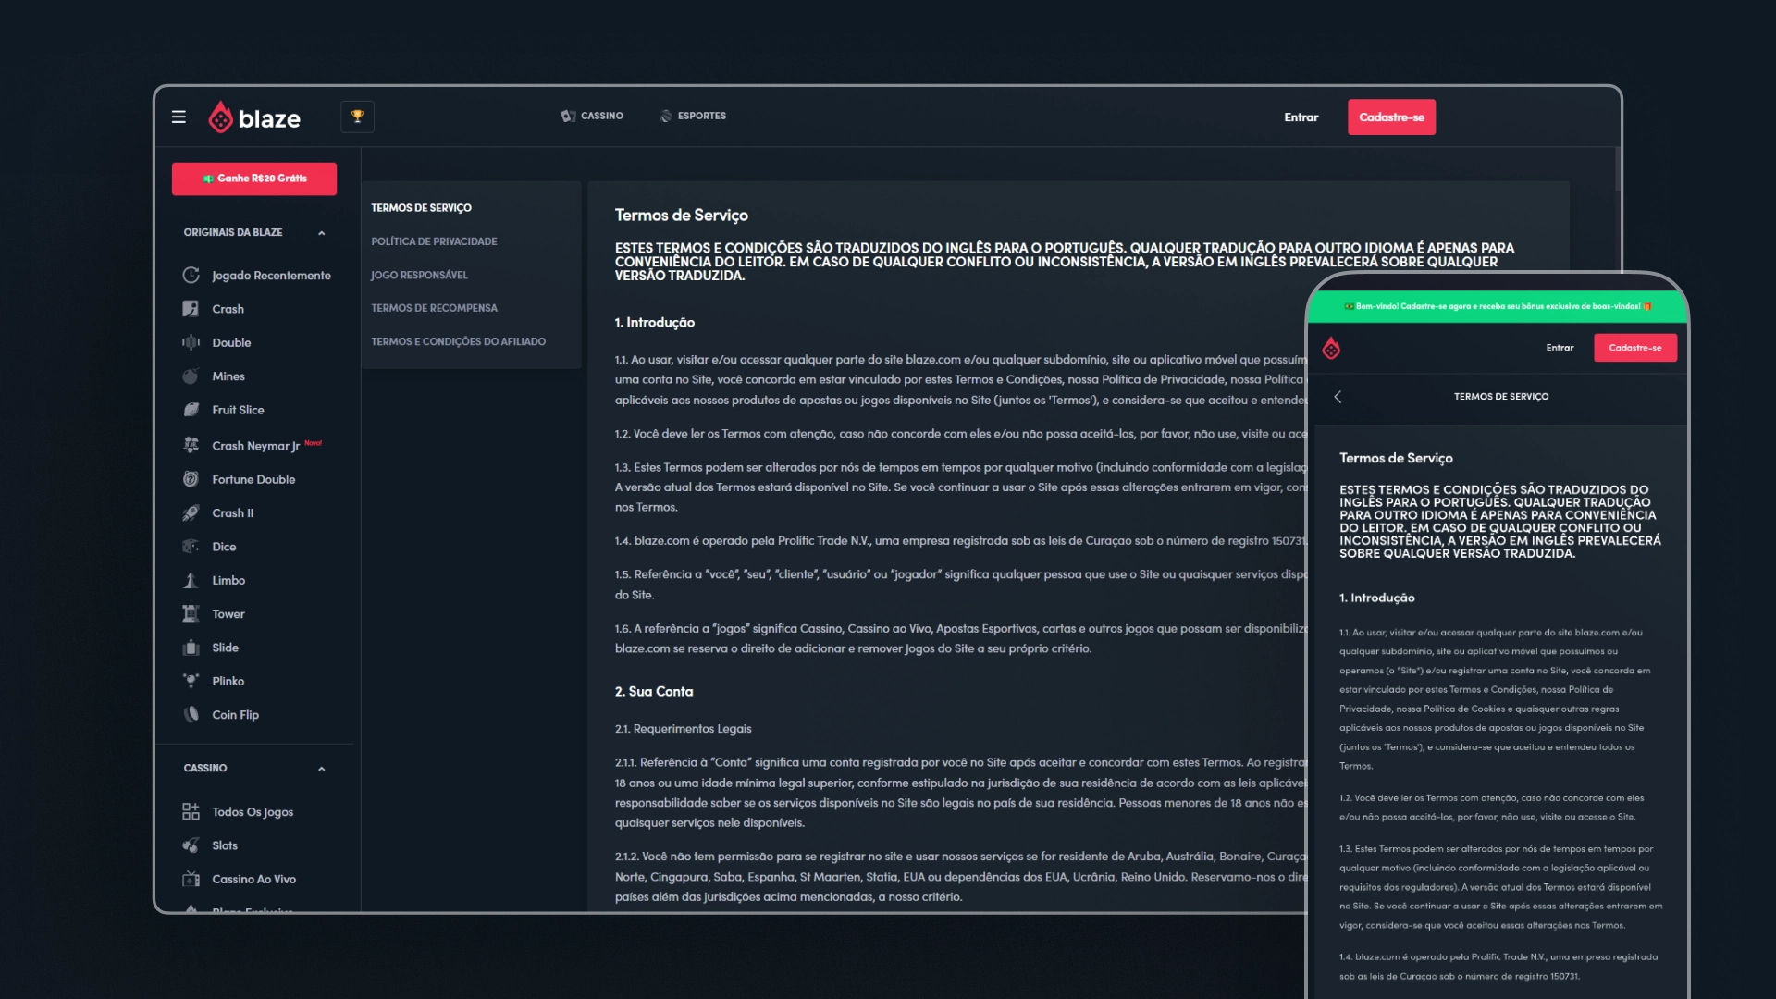1776x999 pixels.
Task: Click the 'Termos de Serviço' desktop page heading
Action: (681, 216)
